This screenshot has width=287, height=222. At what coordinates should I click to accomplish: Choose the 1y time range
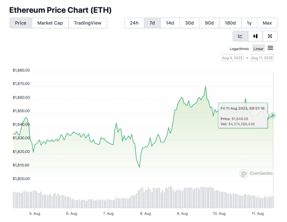(249, 23)
